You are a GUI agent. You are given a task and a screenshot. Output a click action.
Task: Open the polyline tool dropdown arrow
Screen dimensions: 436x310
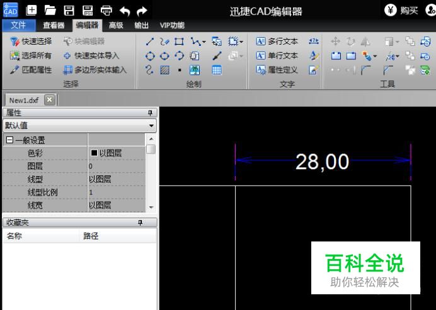point(204,42)
